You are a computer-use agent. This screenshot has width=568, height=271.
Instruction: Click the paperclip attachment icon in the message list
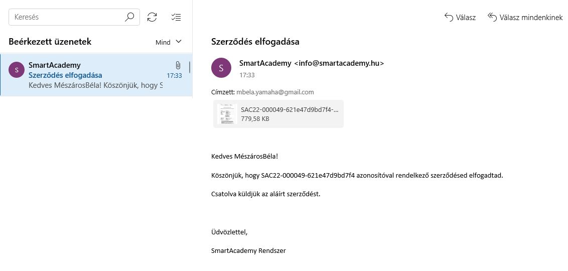pos(178,65)
